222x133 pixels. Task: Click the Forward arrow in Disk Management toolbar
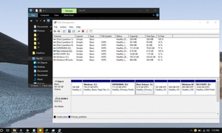point(59,31)
